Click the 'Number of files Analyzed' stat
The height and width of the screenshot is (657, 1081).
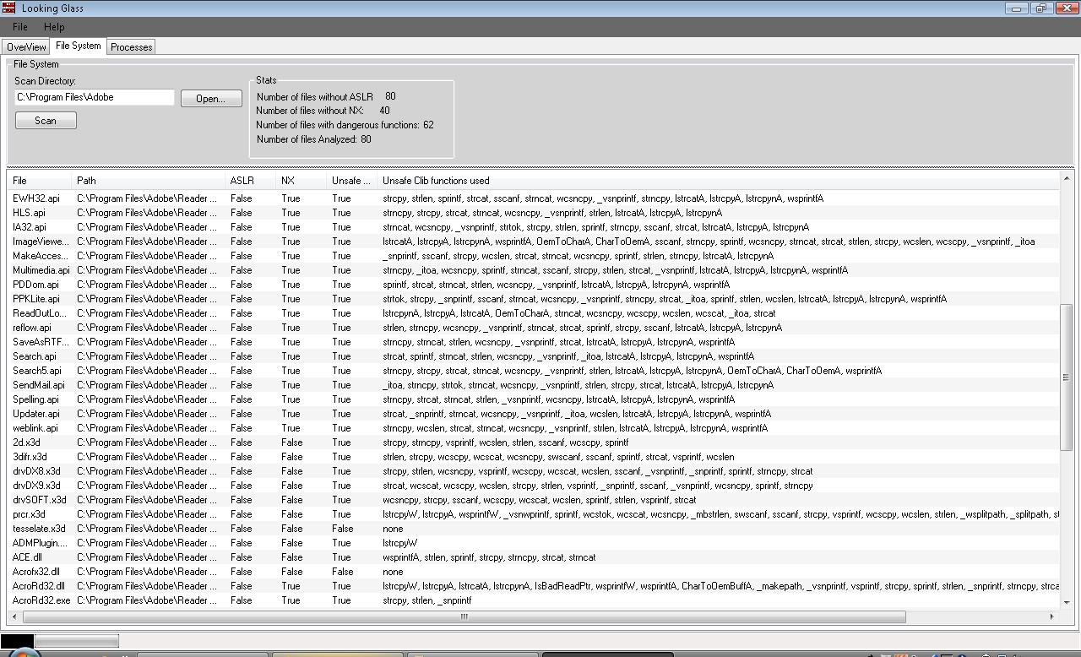click(x=314, y=139)
